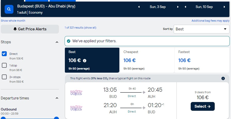This screenshot has width=231, height=119.
Task: Select the 106 € Wizz flight deal
Action: coord(203,106)
